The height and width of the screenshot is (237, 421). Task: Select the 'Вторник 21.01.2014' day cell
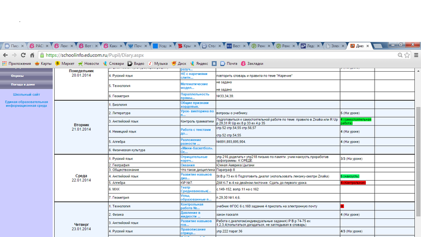pos(81,127)
